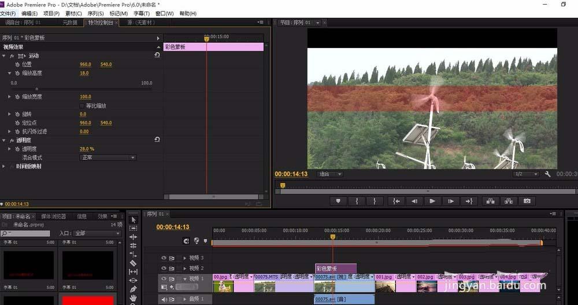Click the Export Frame camera icon
Screen dimensions: 578x305
527,201
